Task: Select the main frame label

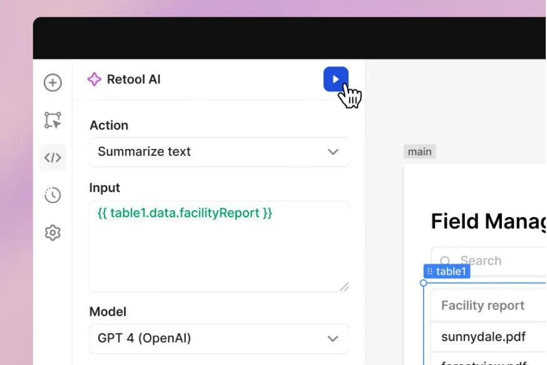Action: pyautogui.click(x=420, y=152)
